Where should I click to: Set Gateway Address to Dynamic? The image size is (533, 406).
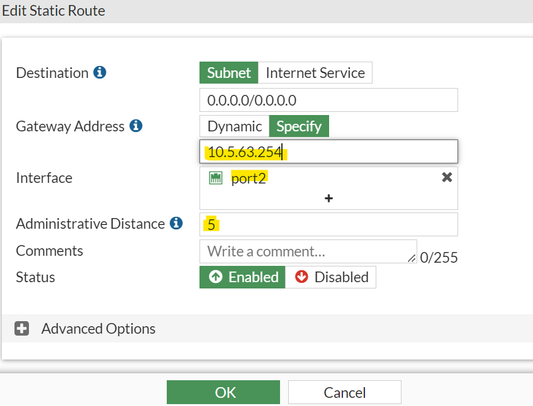point(235,126)
